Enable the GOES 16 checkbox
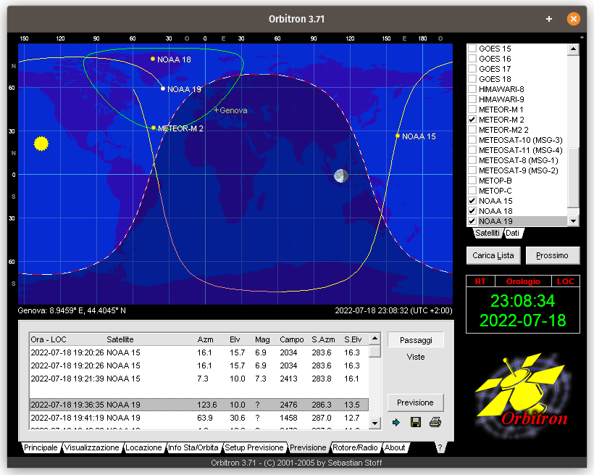 click(x=472, y=59)
